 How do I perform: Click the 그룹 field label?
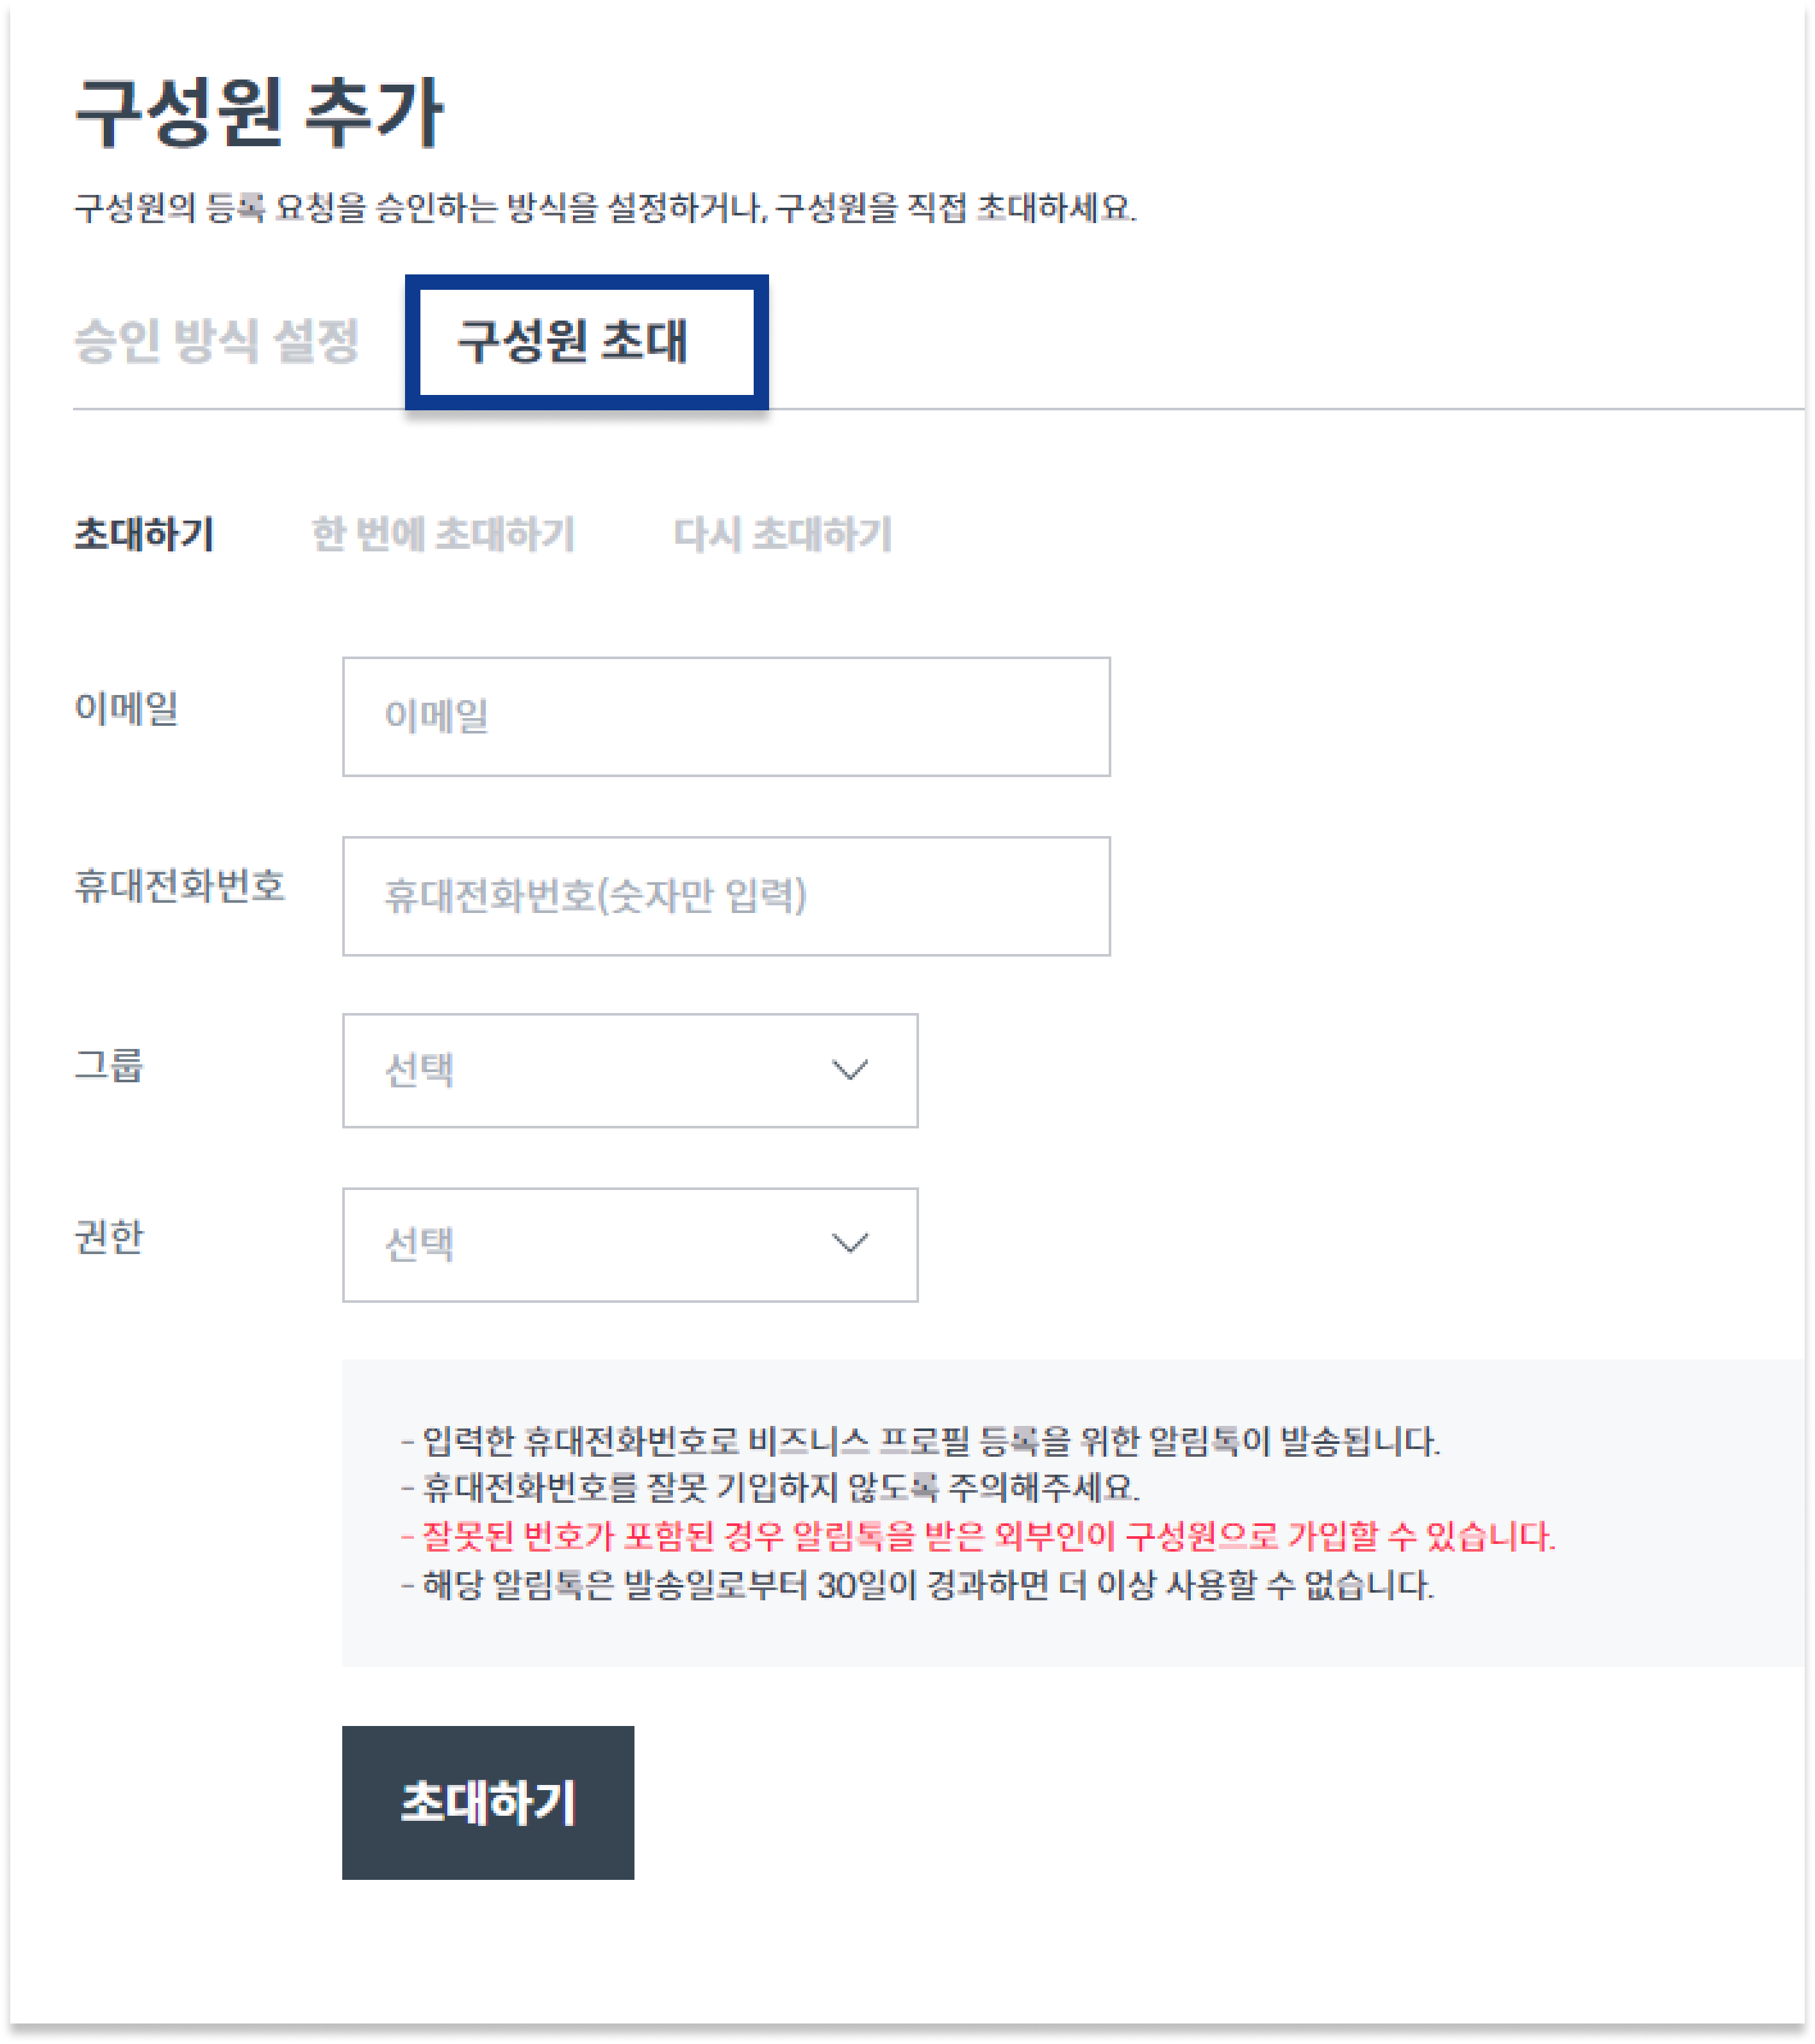[x=109, y=1064]
